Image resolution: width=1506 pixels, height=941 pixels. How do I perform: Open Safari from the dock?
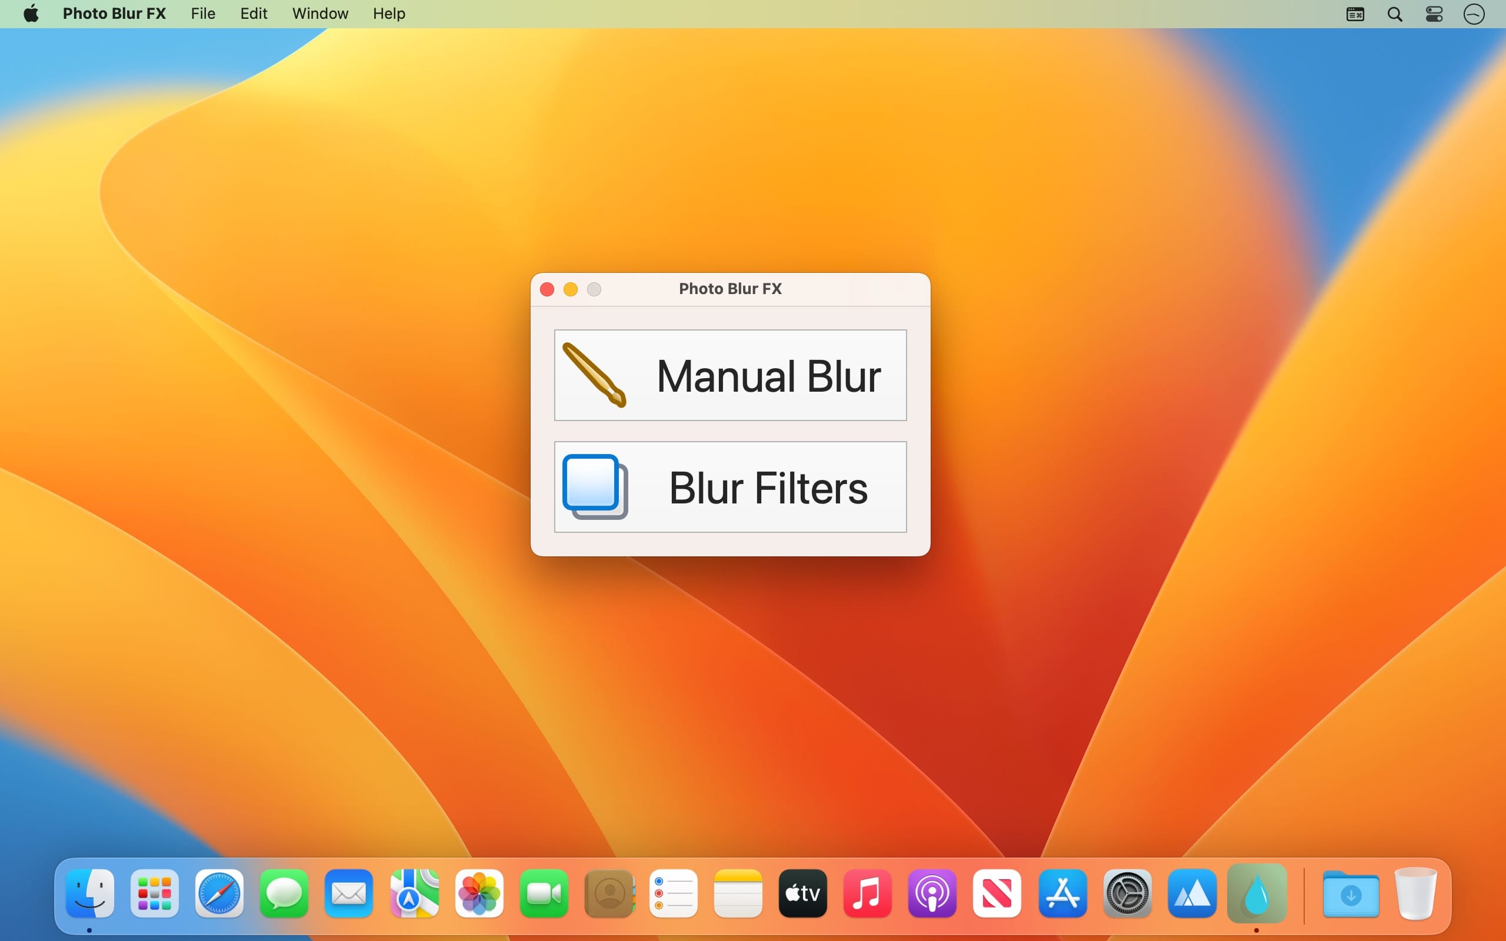pos(219,894)
